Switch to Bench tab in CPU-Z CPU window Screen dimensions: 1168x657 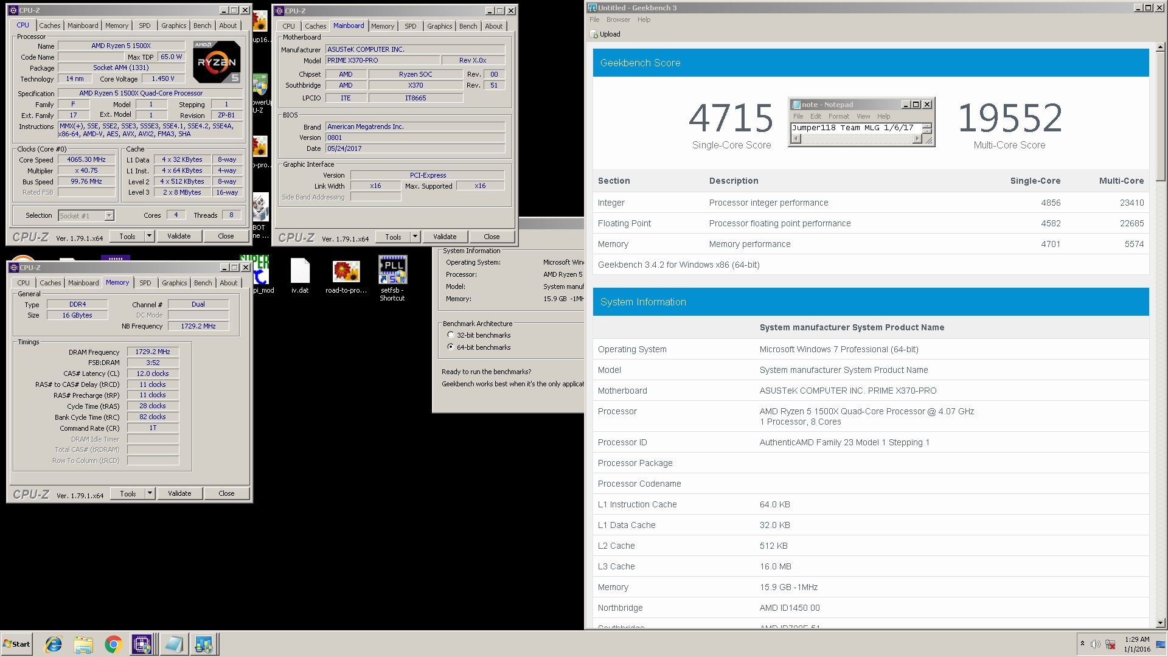pyautogui.click(x=203, y=26)
